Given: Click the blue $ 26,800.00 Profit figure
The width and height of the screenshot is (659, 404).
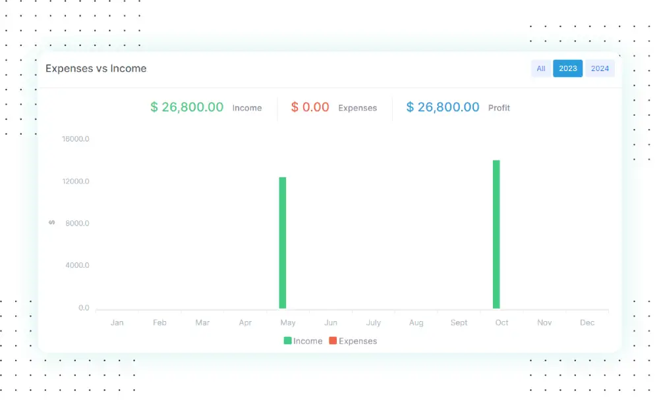Looking at the screenshot, I should [x=442, y=107].
